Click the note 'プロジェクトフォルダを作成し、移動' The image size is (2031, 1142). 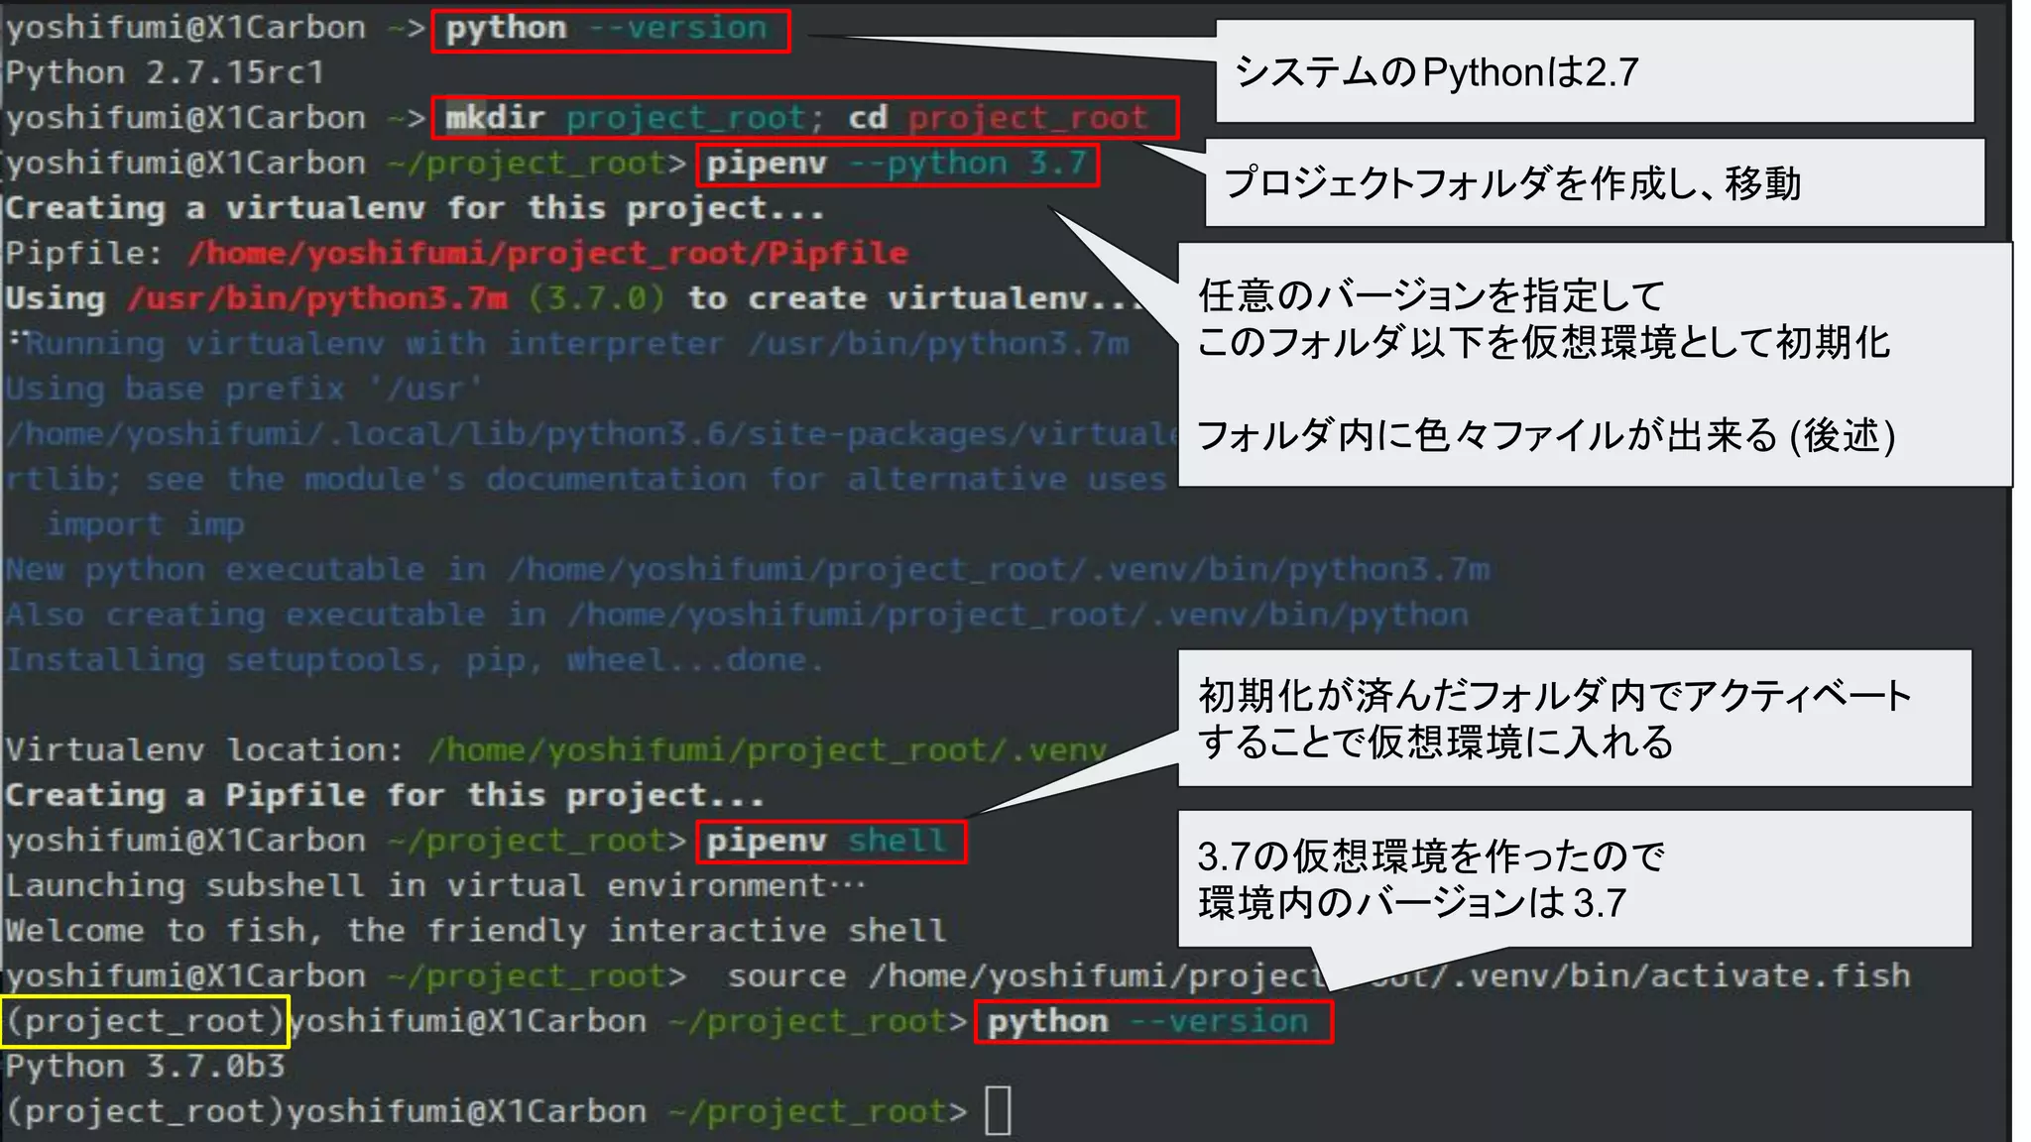[1512, 183]
